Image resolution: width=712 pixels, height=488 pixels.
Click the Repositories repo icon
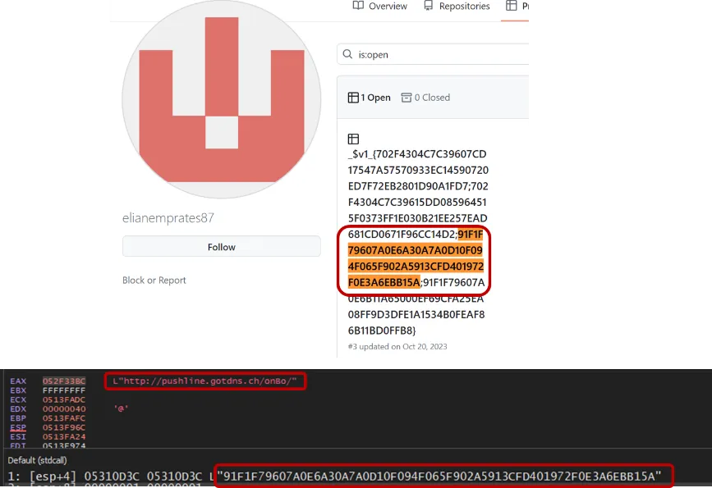click(x=428, y=6)
